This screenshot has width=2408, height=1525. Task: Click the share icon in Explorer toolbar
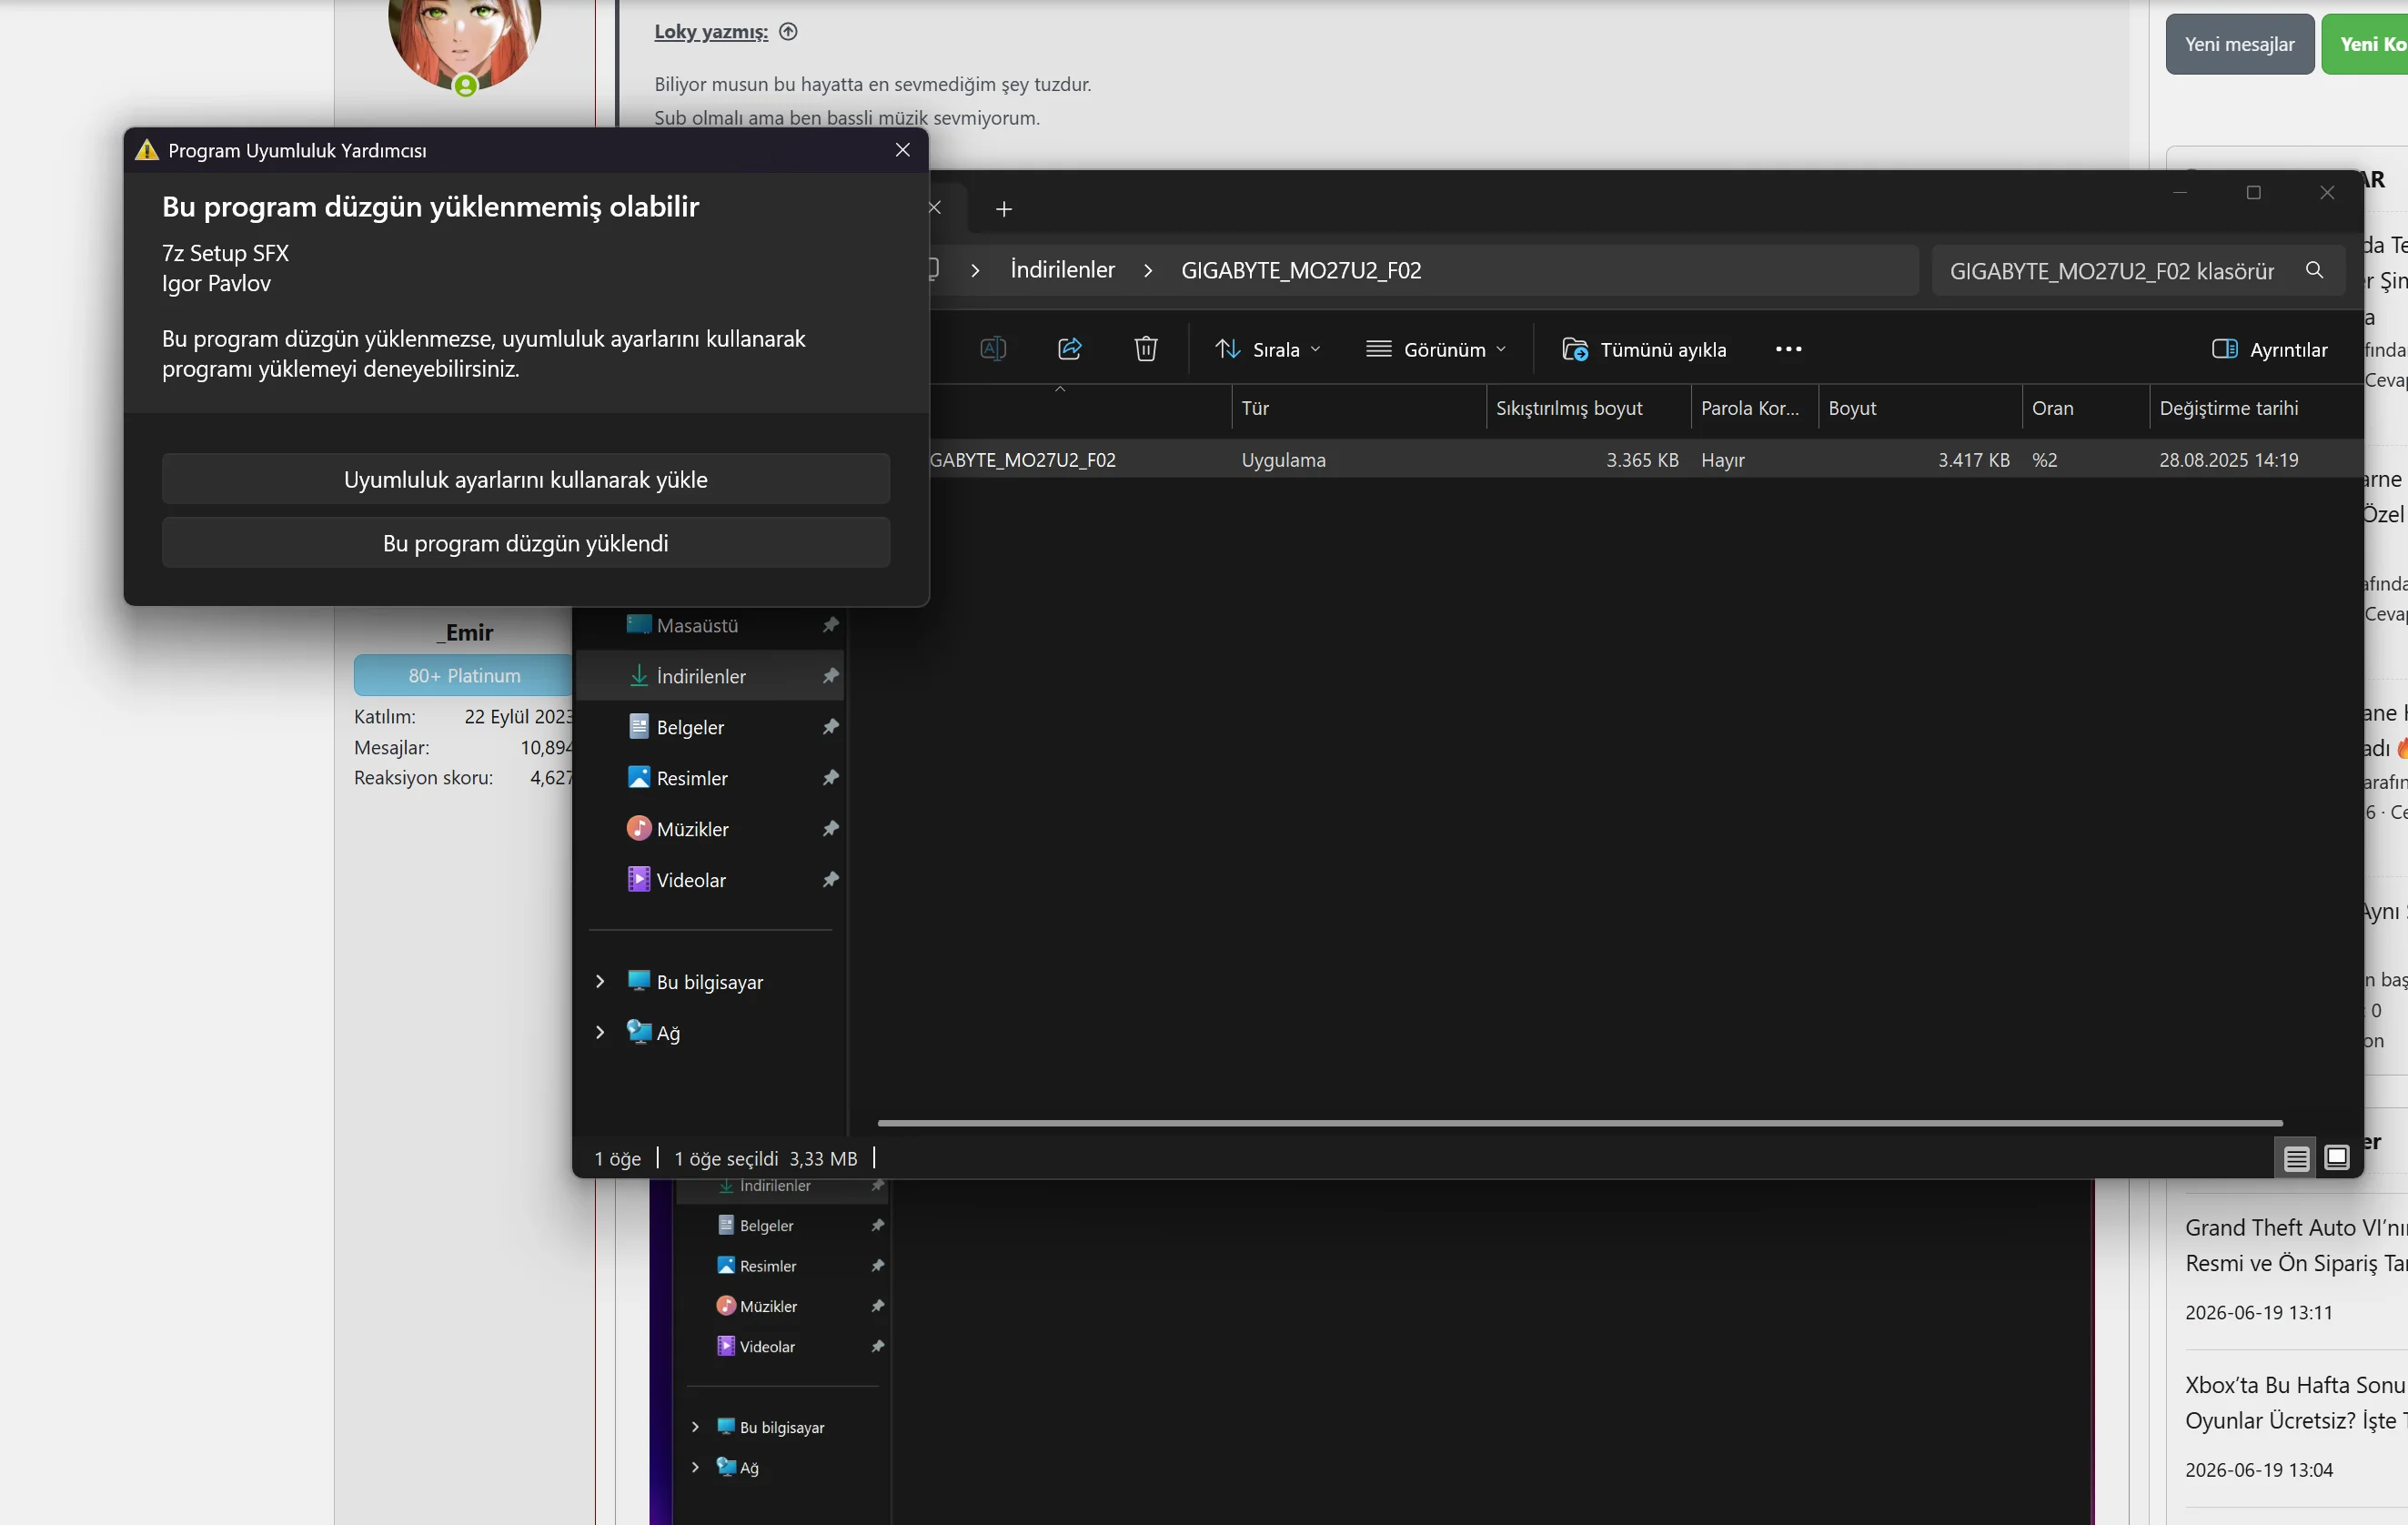pos(1070,349)
